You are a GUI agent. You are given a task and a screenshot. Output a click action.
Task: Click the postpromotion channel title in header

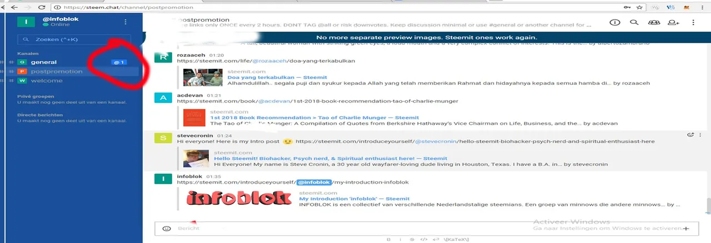(203, 20)
